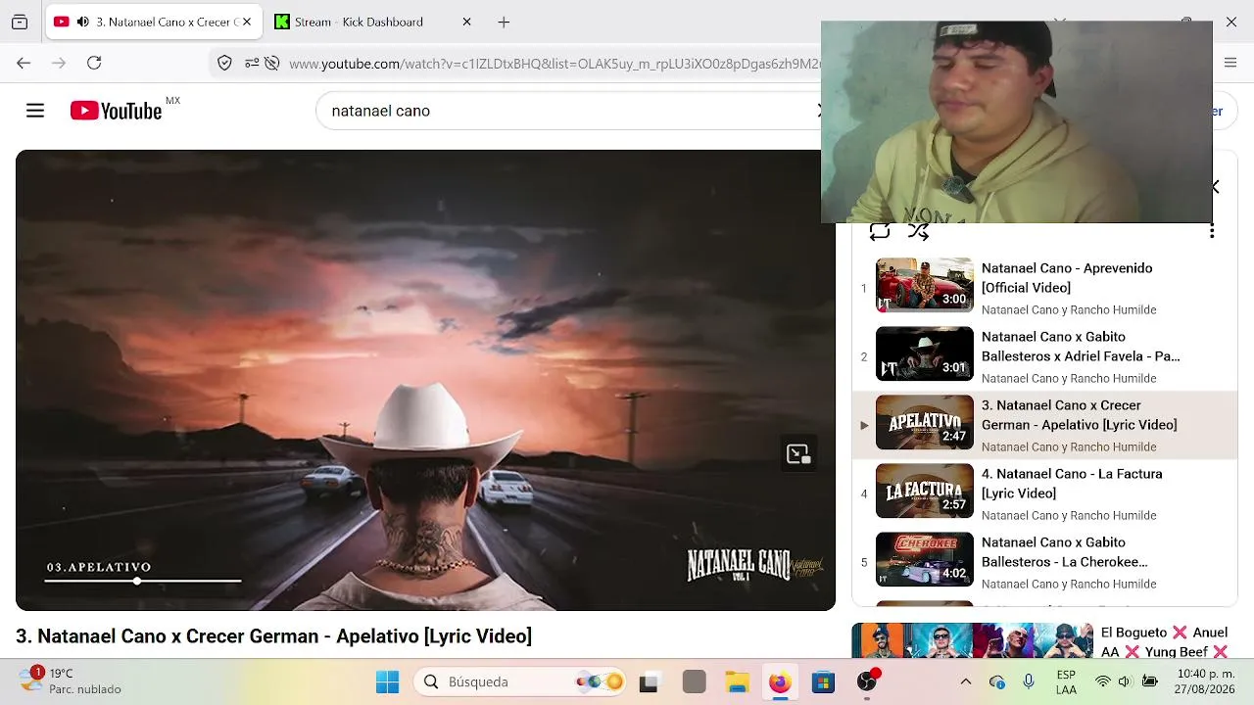Play 4. Natanael Cano - La Factura

(1072, 484)
